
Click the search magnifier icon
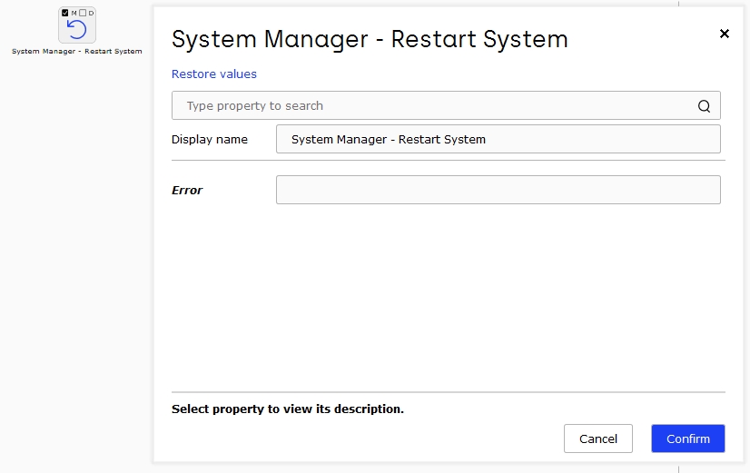pyautogui.click(x=704, y=105)
